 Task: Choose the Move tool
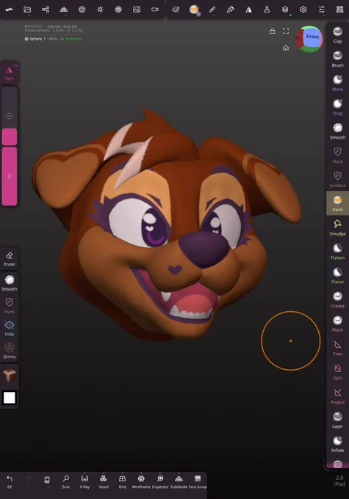click(337, 83)
